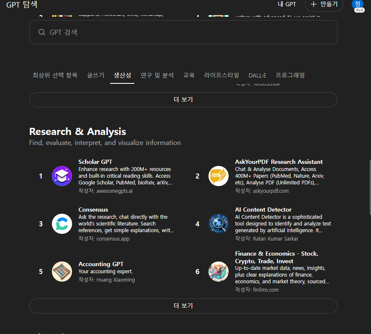Click the 'Your accounting expert.' description
Viewport: 371px width, 334px height.
106,272
